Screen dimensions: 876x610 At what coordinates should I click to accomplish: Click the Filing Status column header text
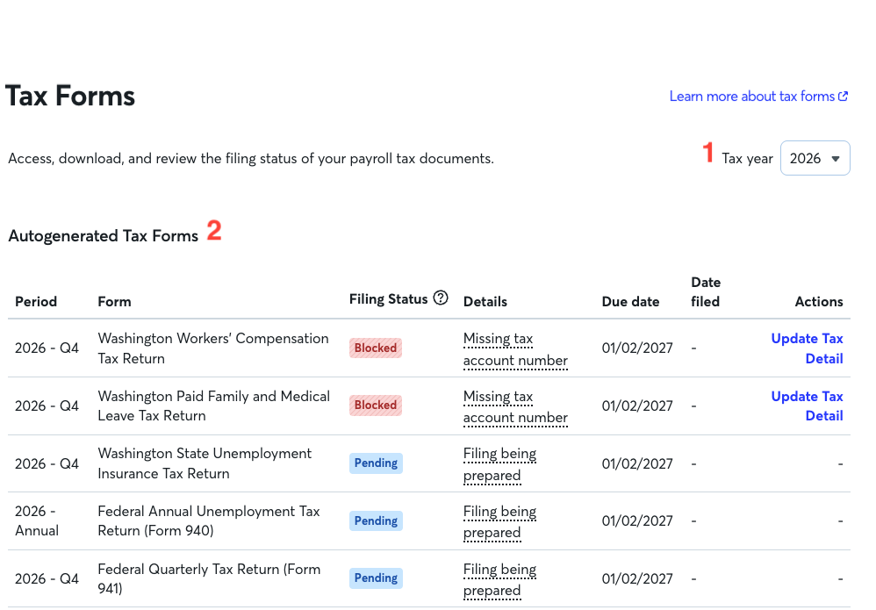pyautogui.click(x=388, y=299)
